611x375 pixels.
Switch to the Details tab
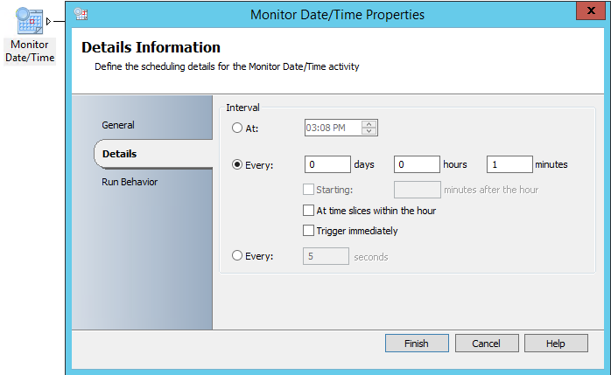[153, 154]
